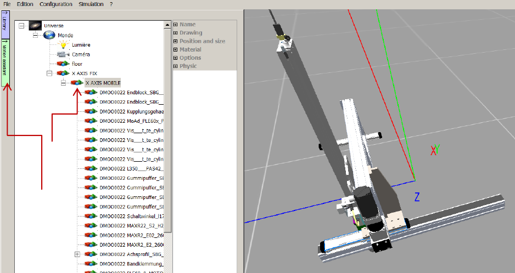Click the X AXIS FIX object icon
The height and width of the screenshot is (273, 515).
(63, 73)
